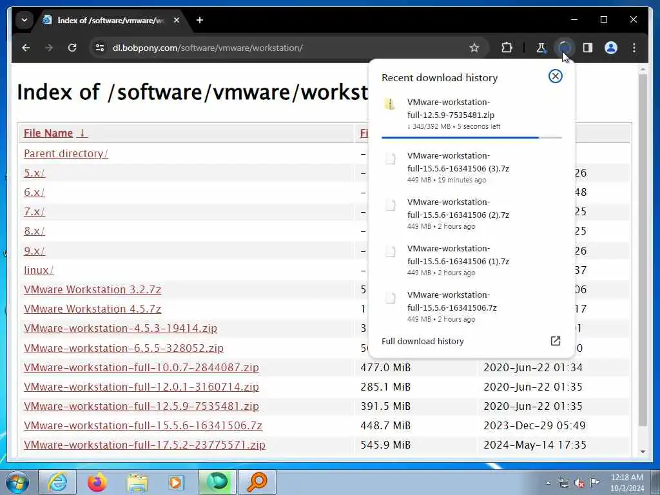Close the Index of /software tab
Image resolution: width=660 pixels, height=495 pixels.
click(x=177, y=20)
